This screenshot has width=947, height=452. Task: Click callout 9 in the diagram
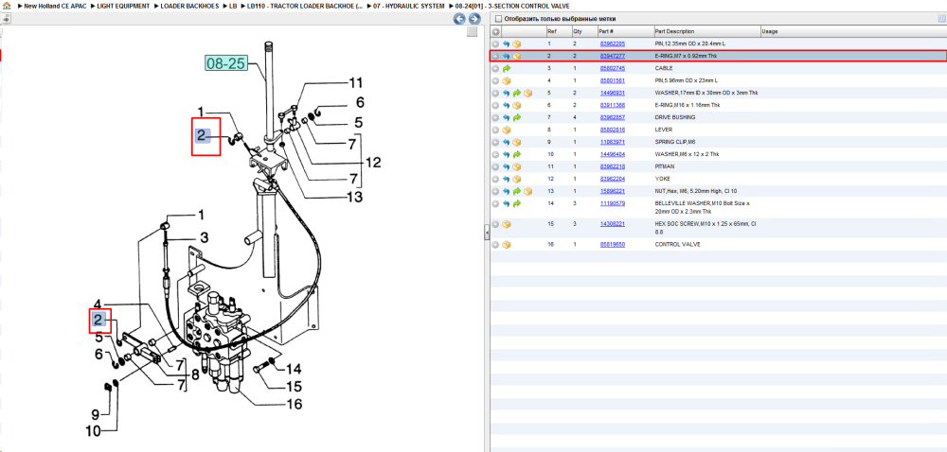pyautogui.click(x=96, y=414)
